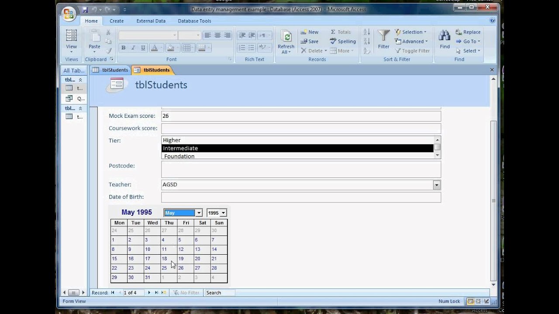Align text left
Viewport: 559px width, 314px height.
point(207,35)
